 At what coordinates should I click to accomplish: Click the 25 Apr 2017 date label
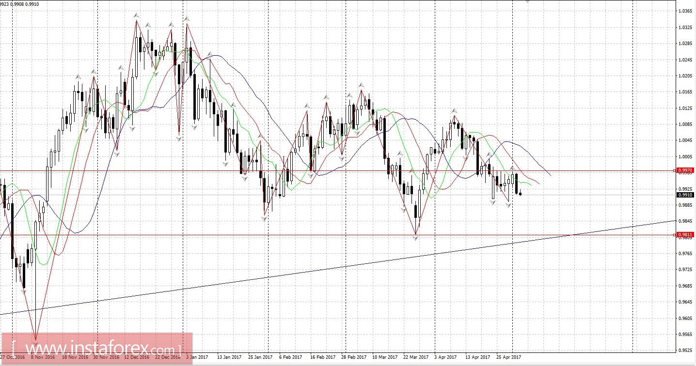pos(509,357)
